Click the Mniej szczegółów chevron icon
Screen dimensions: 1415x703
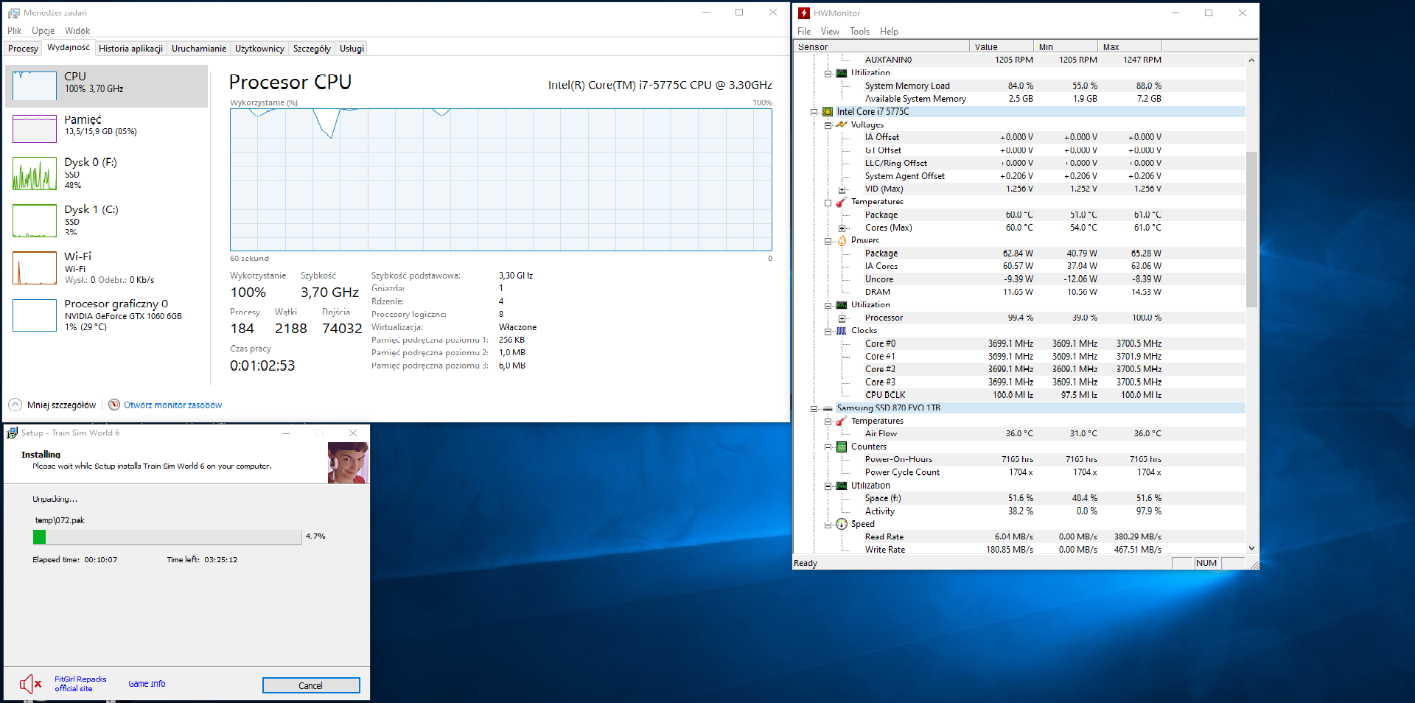pyautogui.click(x=15, y=405)
